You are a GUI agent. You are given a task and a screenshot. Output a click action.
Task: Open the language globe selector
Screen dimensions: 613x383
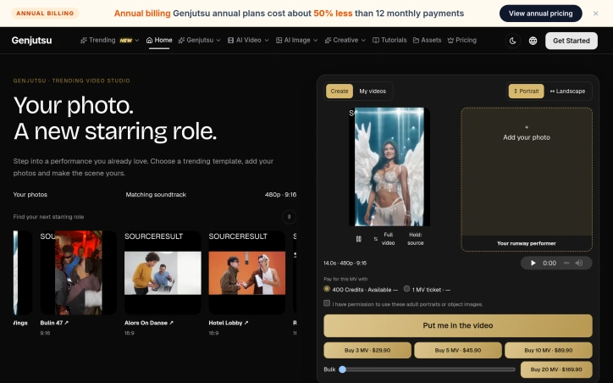[x=533, y=41]
